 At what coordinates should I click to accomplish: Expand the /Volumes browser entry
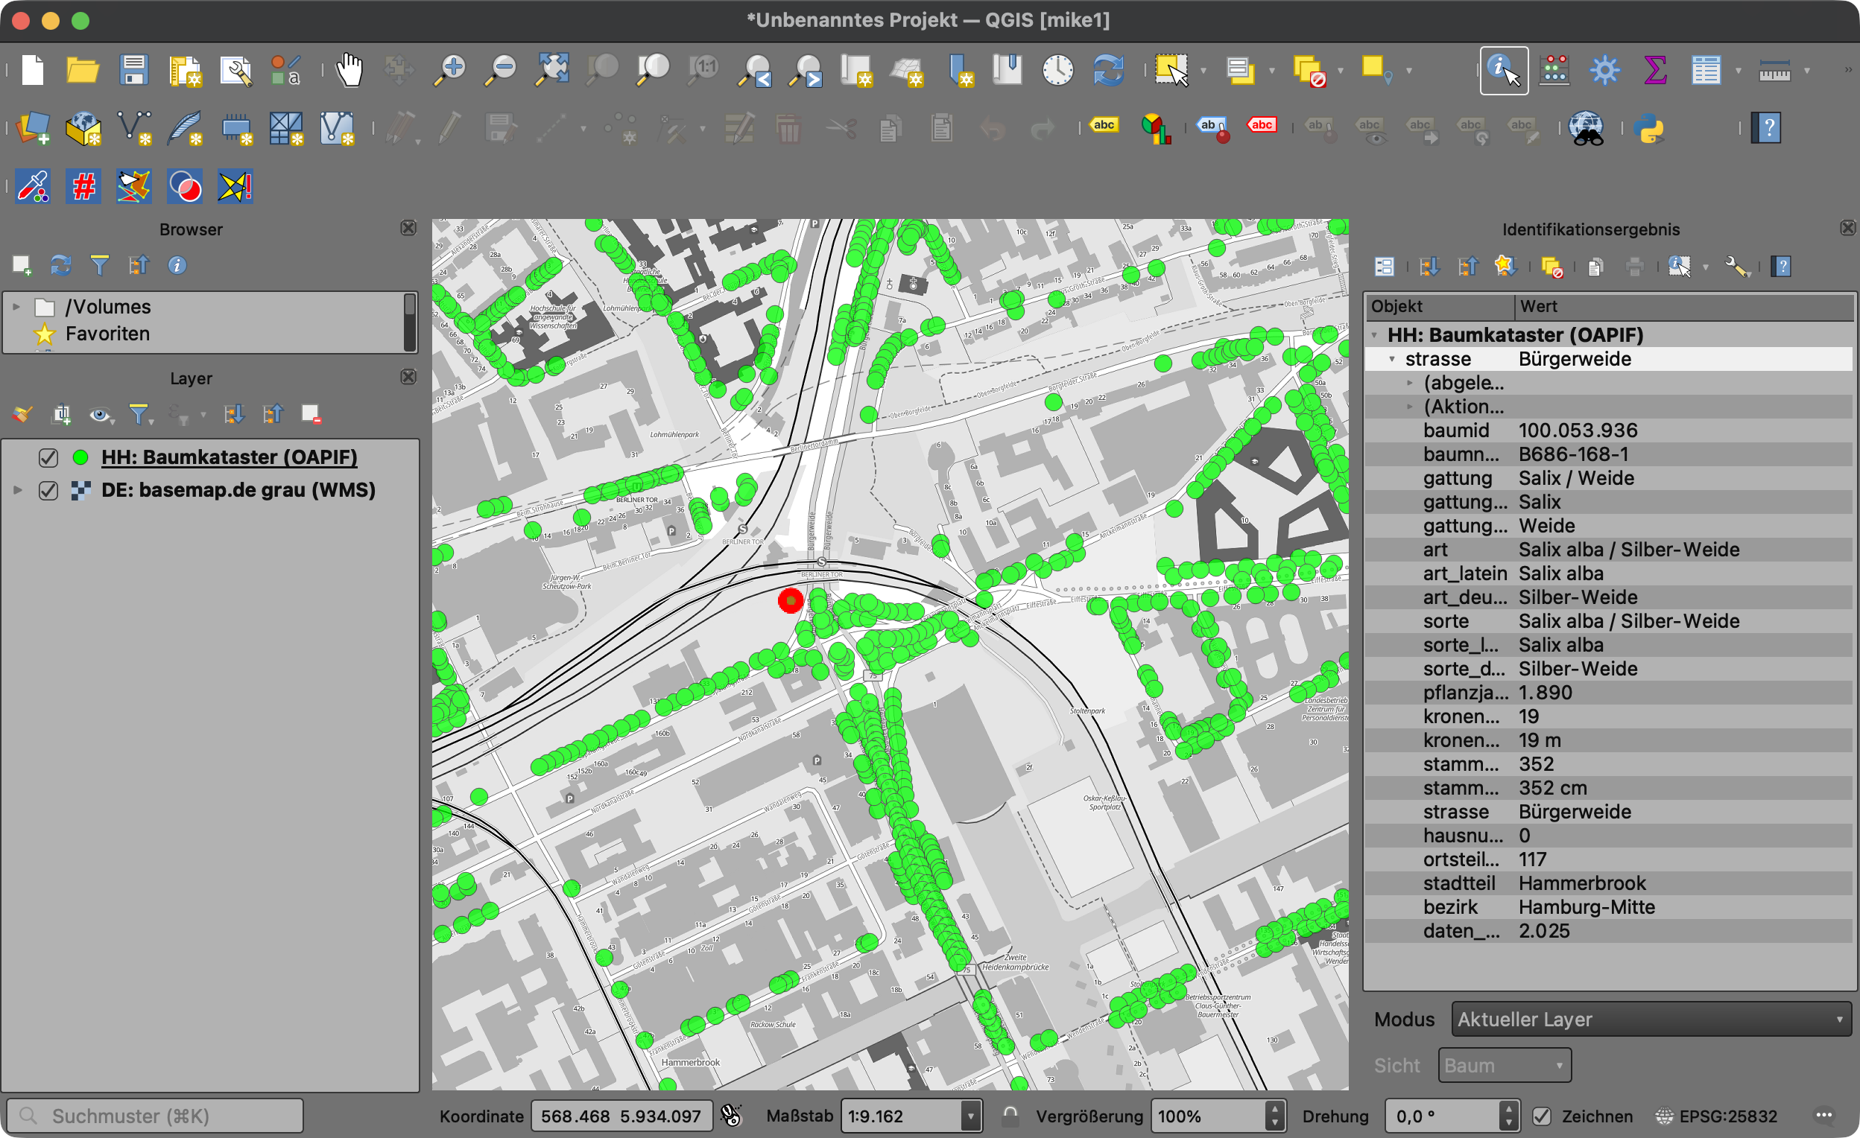(x=16, y=307)
